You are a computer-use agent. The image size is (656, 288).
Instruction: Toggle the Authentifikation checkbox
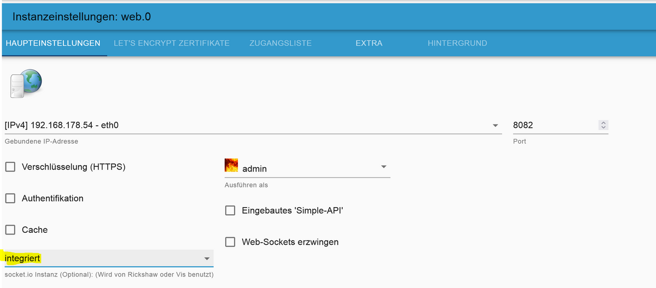click(x=10, y=198)
